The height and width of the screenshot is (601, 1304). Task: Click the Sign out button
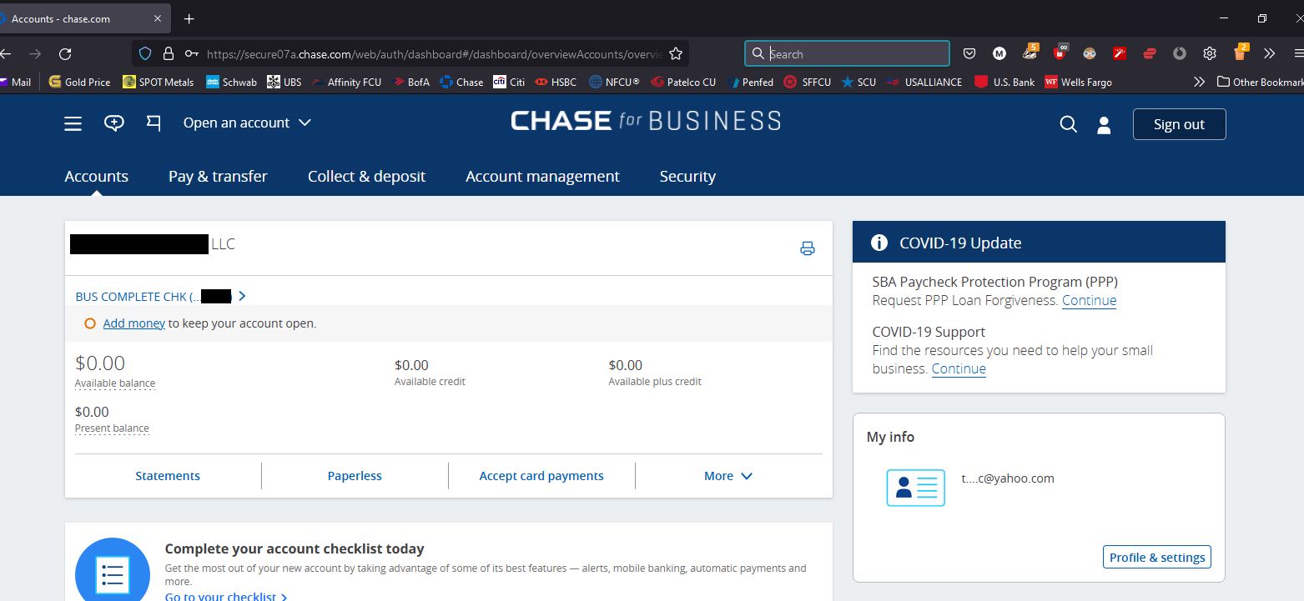[1179, 124]
